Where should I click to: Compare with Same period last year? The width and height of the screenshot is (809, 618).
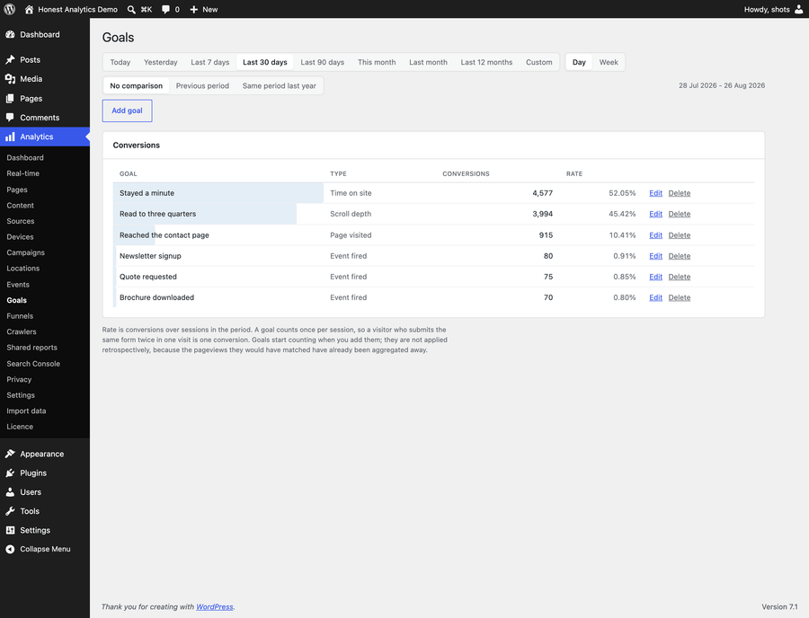(280, 85)
